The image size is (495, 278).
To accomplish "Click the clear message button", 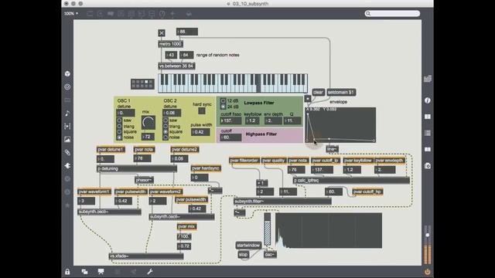I will click(x=318, y=93).
